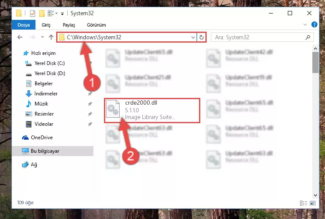
Task: Click the scroll up arrow of file list
Action: point(315,49)
